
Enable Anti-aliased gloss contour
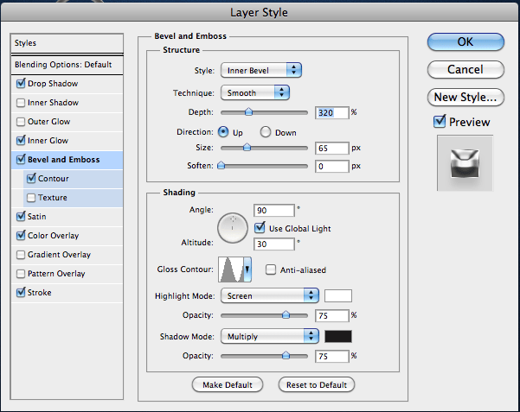(271, 269)
